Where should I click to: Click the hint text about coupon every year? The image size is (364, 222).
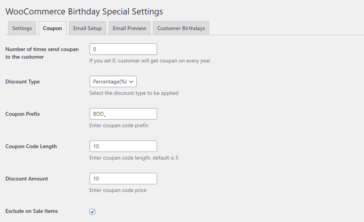(x=150, y=61)
